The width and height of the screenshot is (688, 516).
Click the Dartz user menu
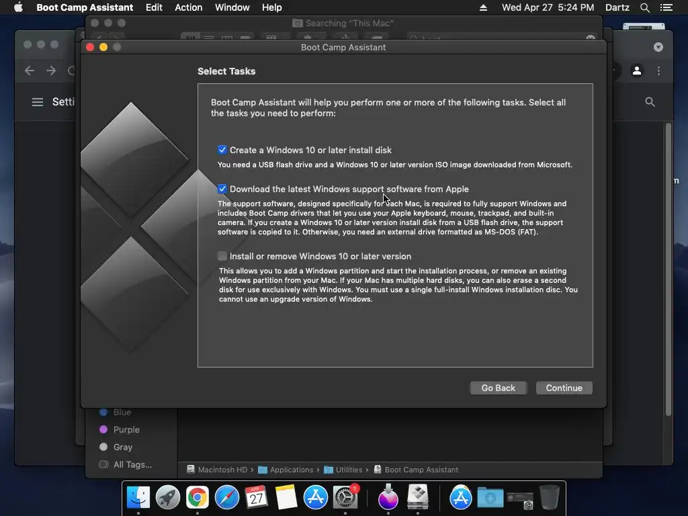pos(617,7)
